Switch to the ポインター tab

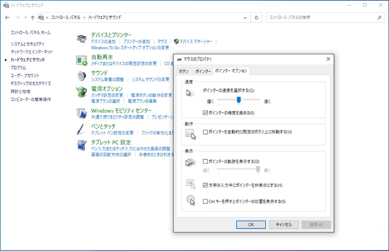203,71
